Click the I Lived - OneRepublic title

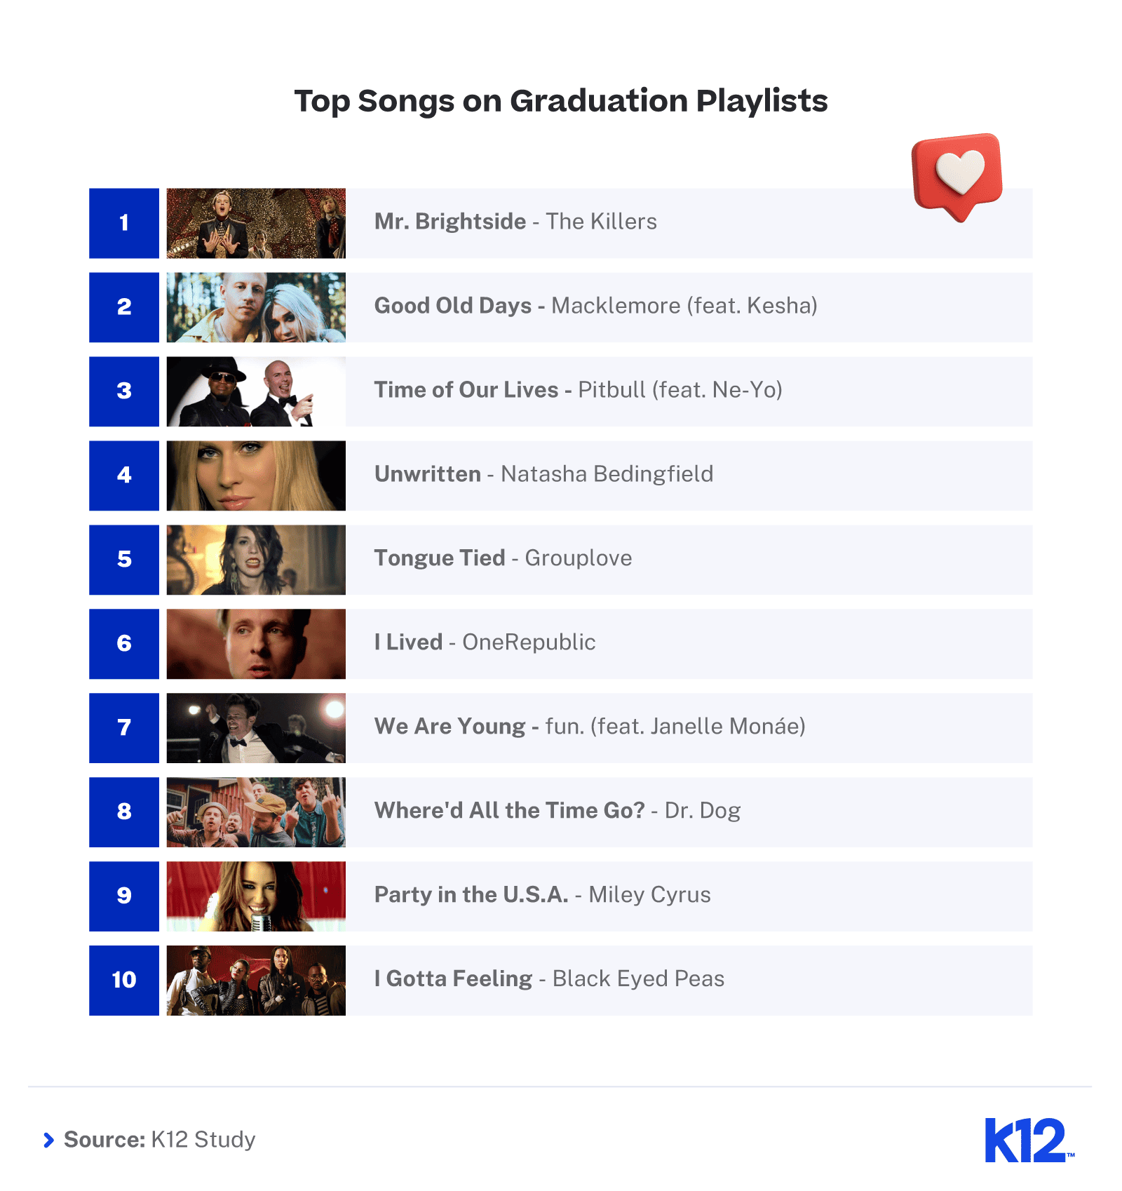pyautogui.click(x=485, y=642)
